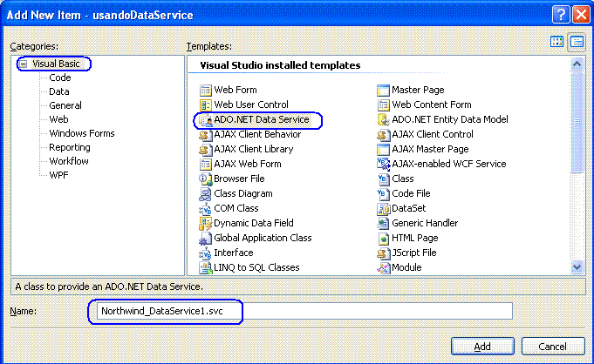
Task: Click the Browser File icon
Action: [x=205, y=179]
